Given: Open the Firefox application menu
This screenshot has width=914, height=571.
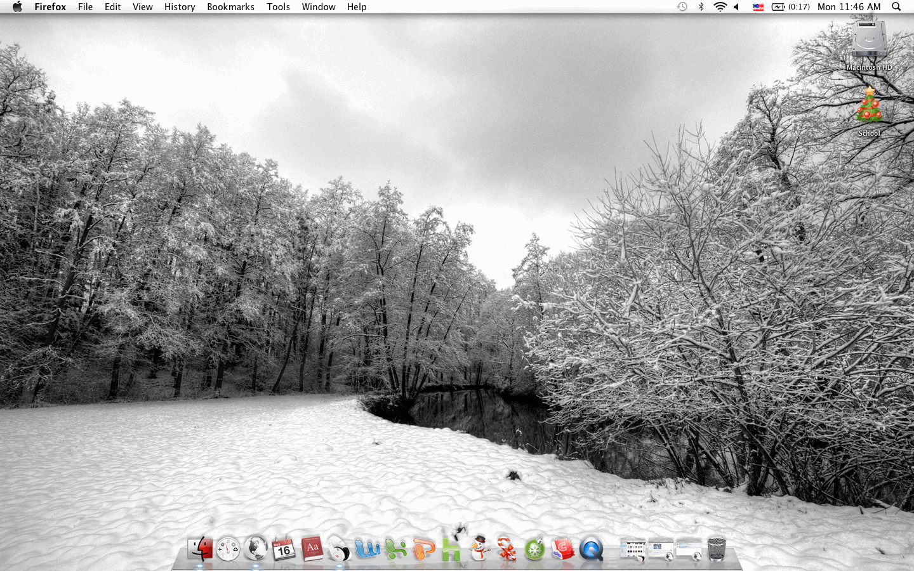Looking at the screenshot, I should (50, 7).
